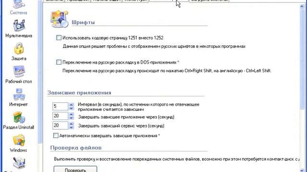Click the sidebar vertical scrollbar thumb
Screen dimensions: 307x172
[x=40, y=72]
